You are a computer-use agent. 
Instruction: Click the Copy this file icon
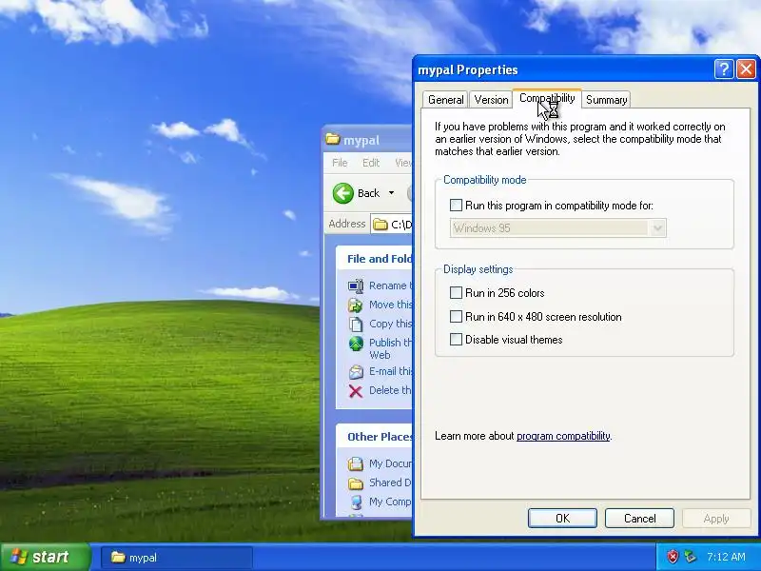pyautogui.click(x=356, y=324)
